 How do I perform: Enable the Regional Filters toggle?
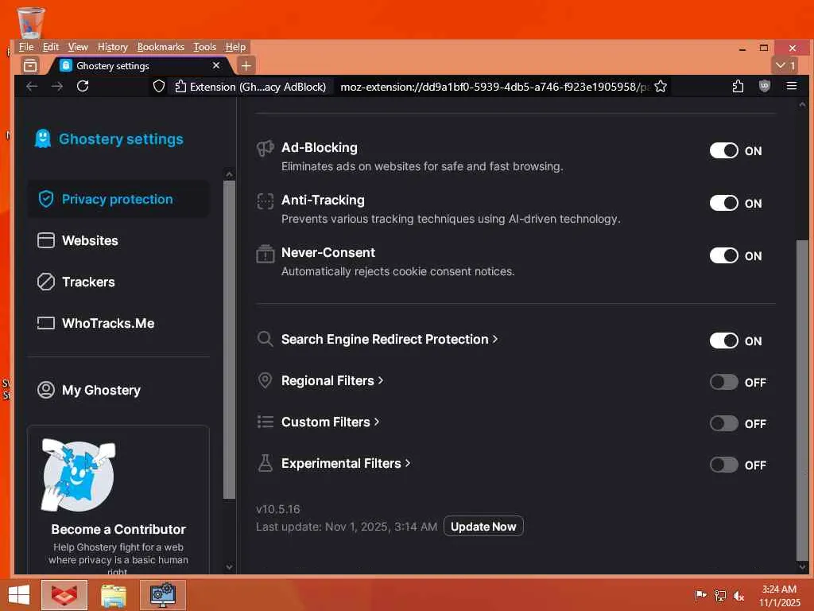[x=723, y=383]
